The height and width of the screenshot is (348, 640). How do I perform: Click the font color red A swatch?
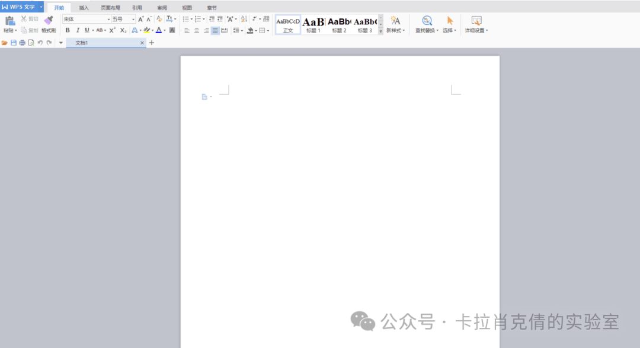159,30
